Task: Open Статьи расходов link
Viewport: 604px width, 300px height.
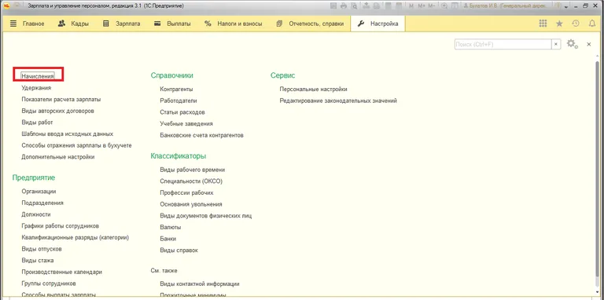Action: point(182,112)
